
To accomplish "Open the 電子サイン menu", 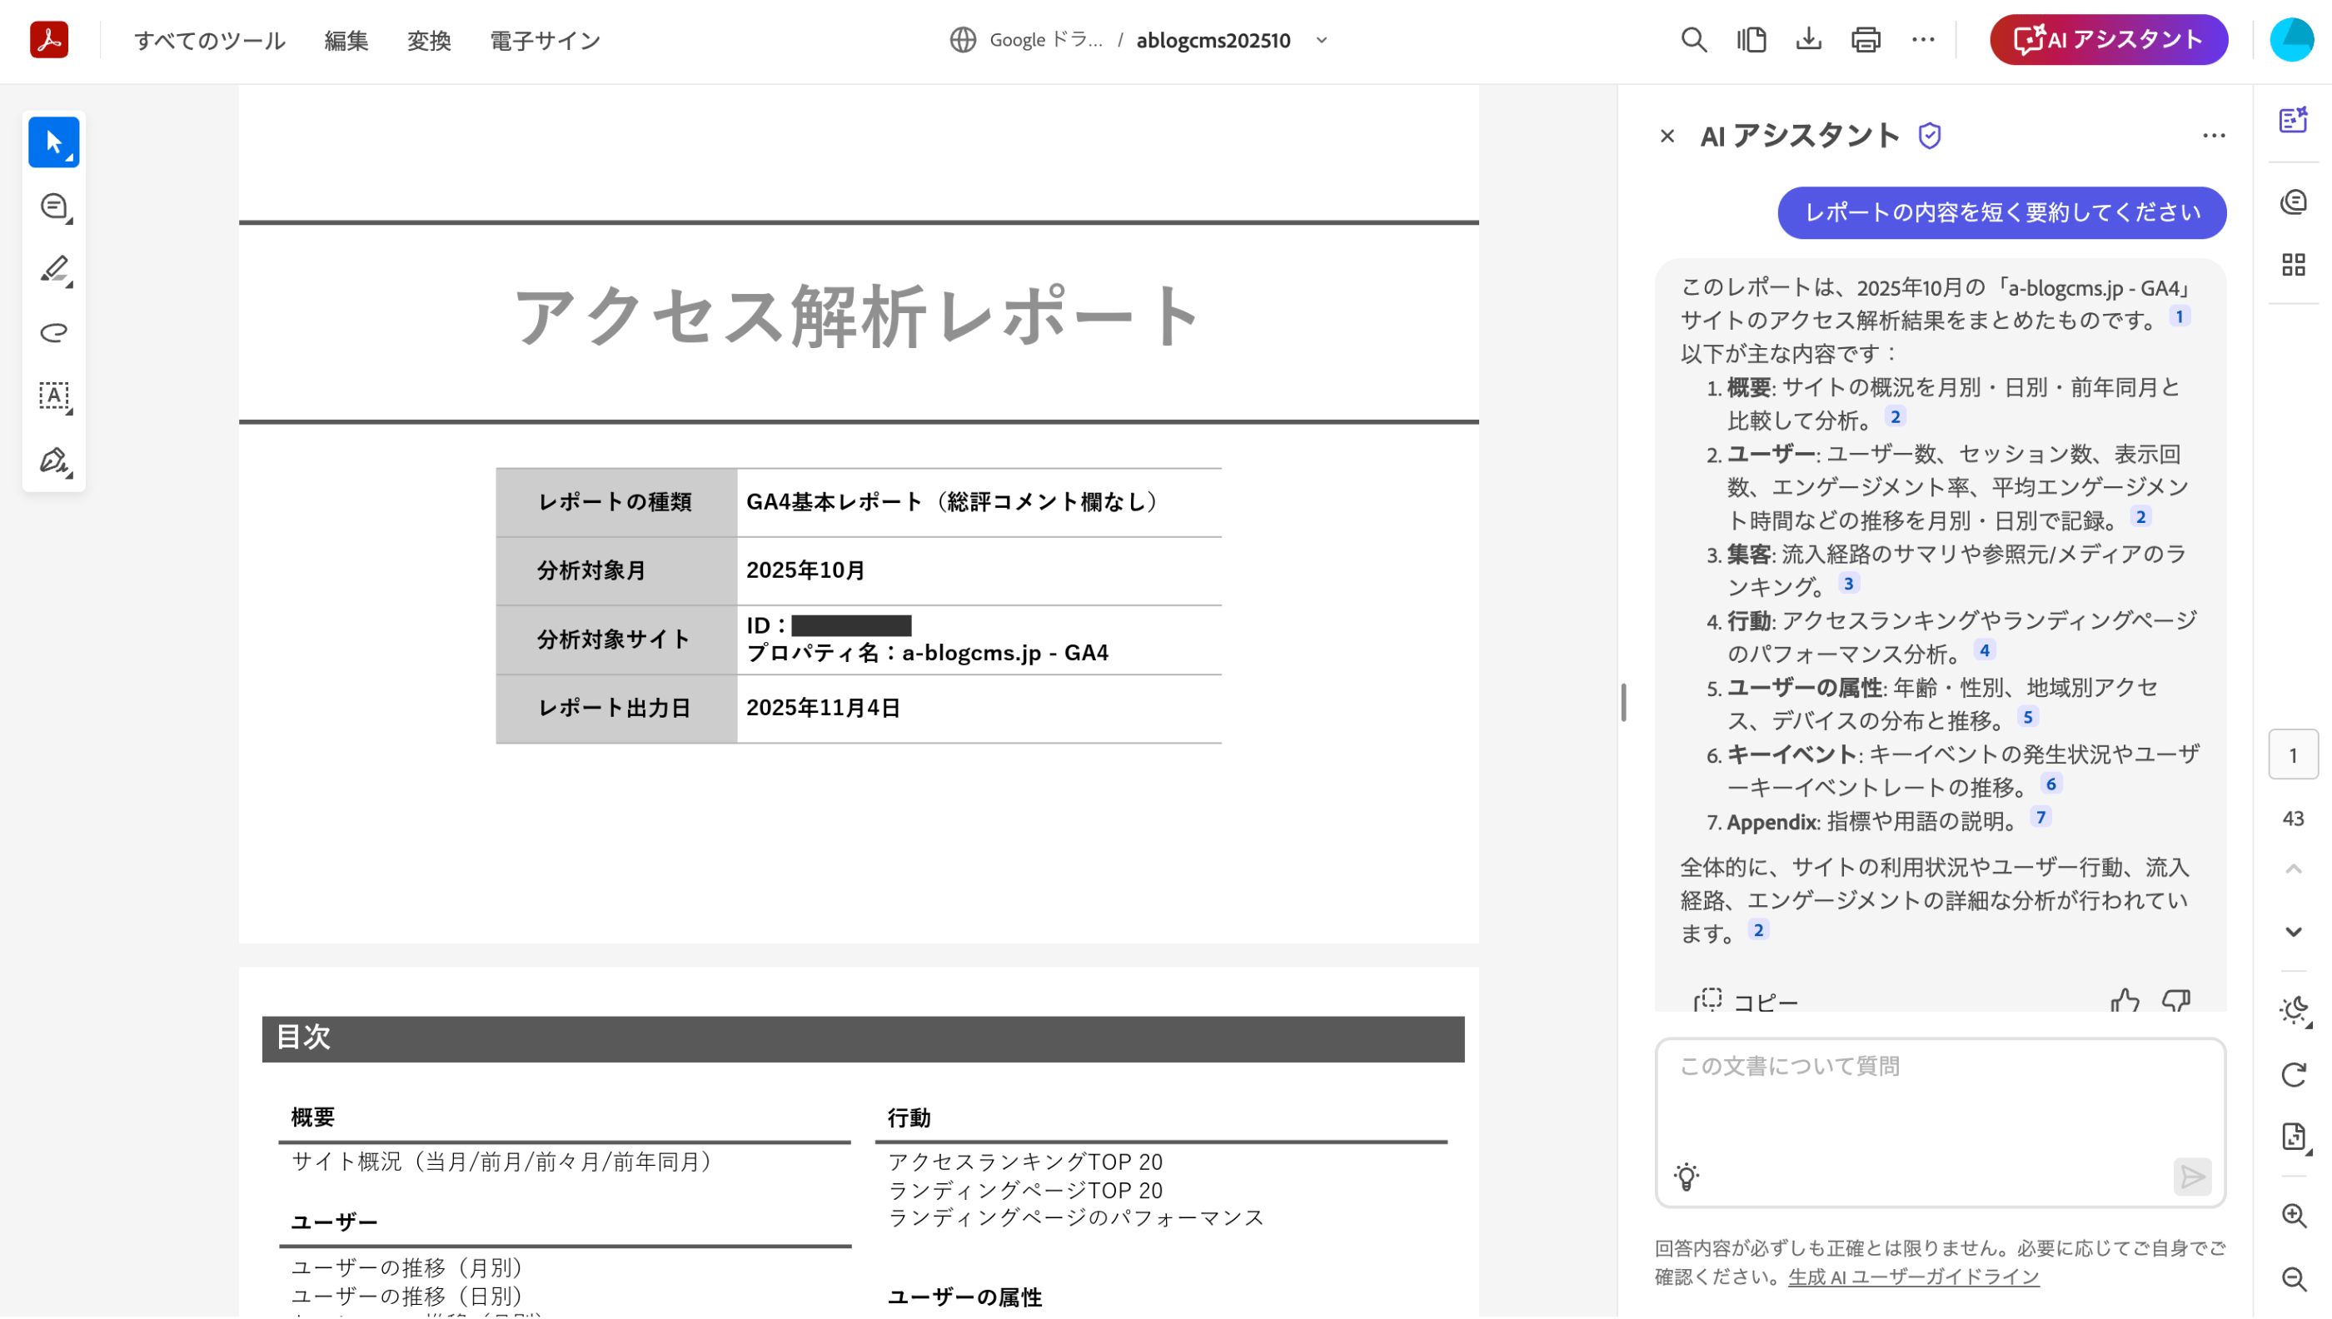I will [545, 41].
